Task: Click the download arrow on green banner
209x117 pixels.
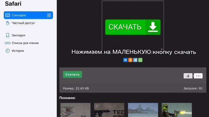Action: click(x=153, y=27)
